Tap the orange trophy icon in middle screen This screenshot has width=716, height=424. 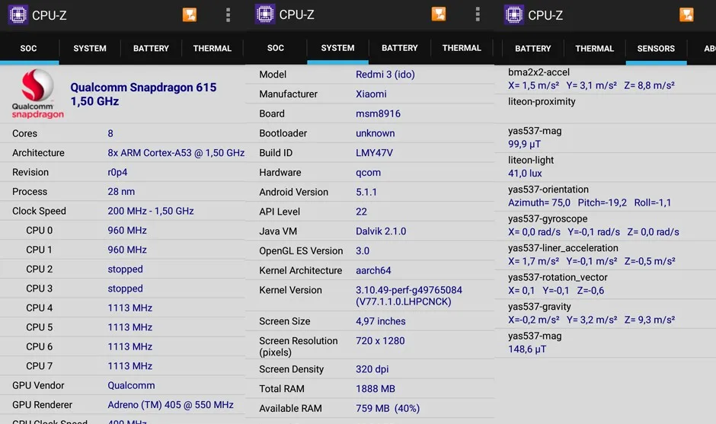pos(439,14)
